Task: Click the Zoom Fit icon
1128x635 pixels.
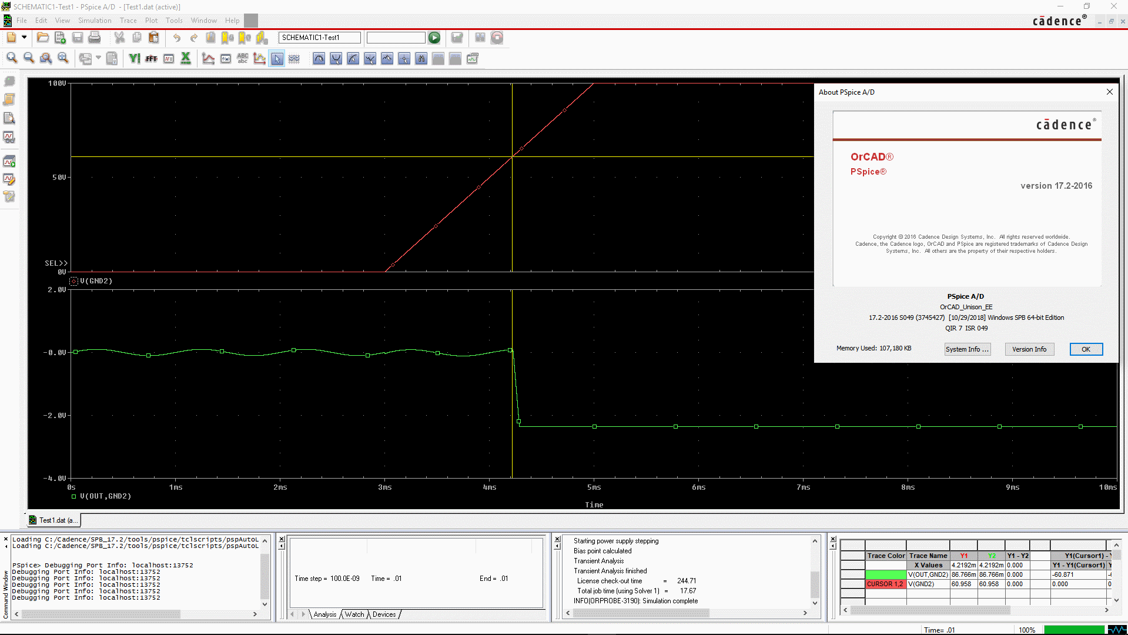Action: 63,58
